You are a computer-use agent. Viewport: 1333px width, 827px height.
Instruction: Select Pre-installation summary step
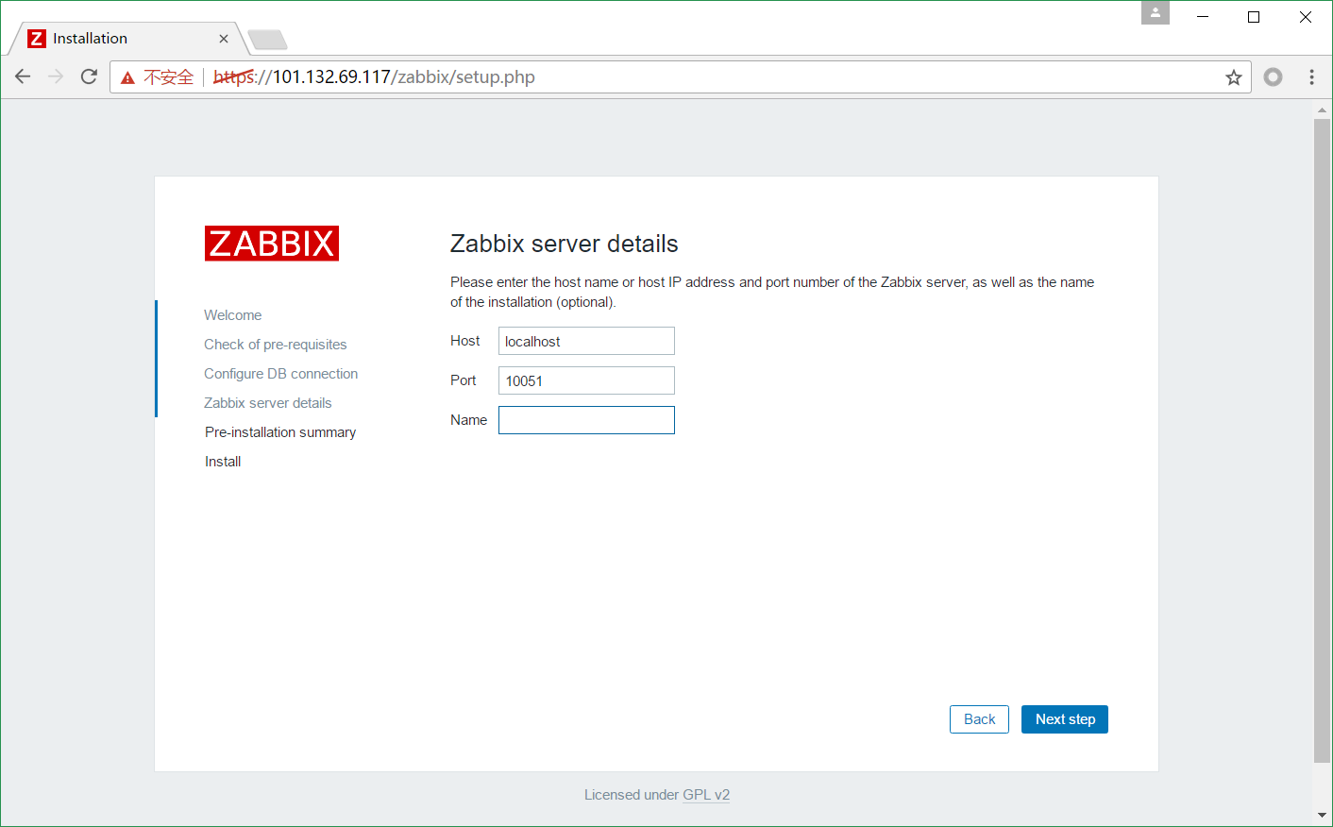(280, 432)
